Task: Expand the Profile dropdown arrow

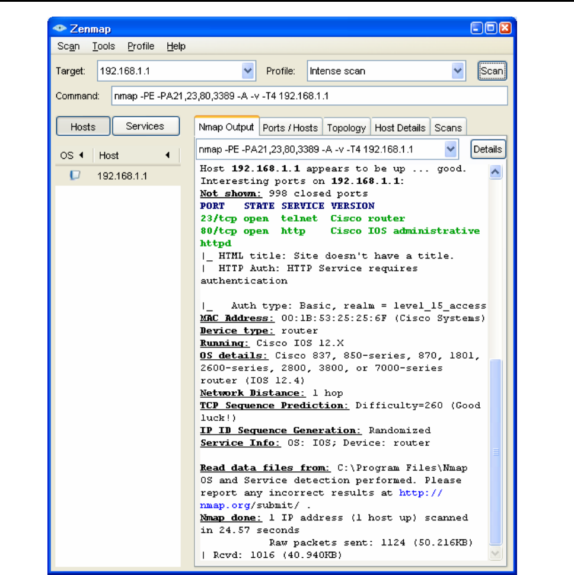Action: 458,71
